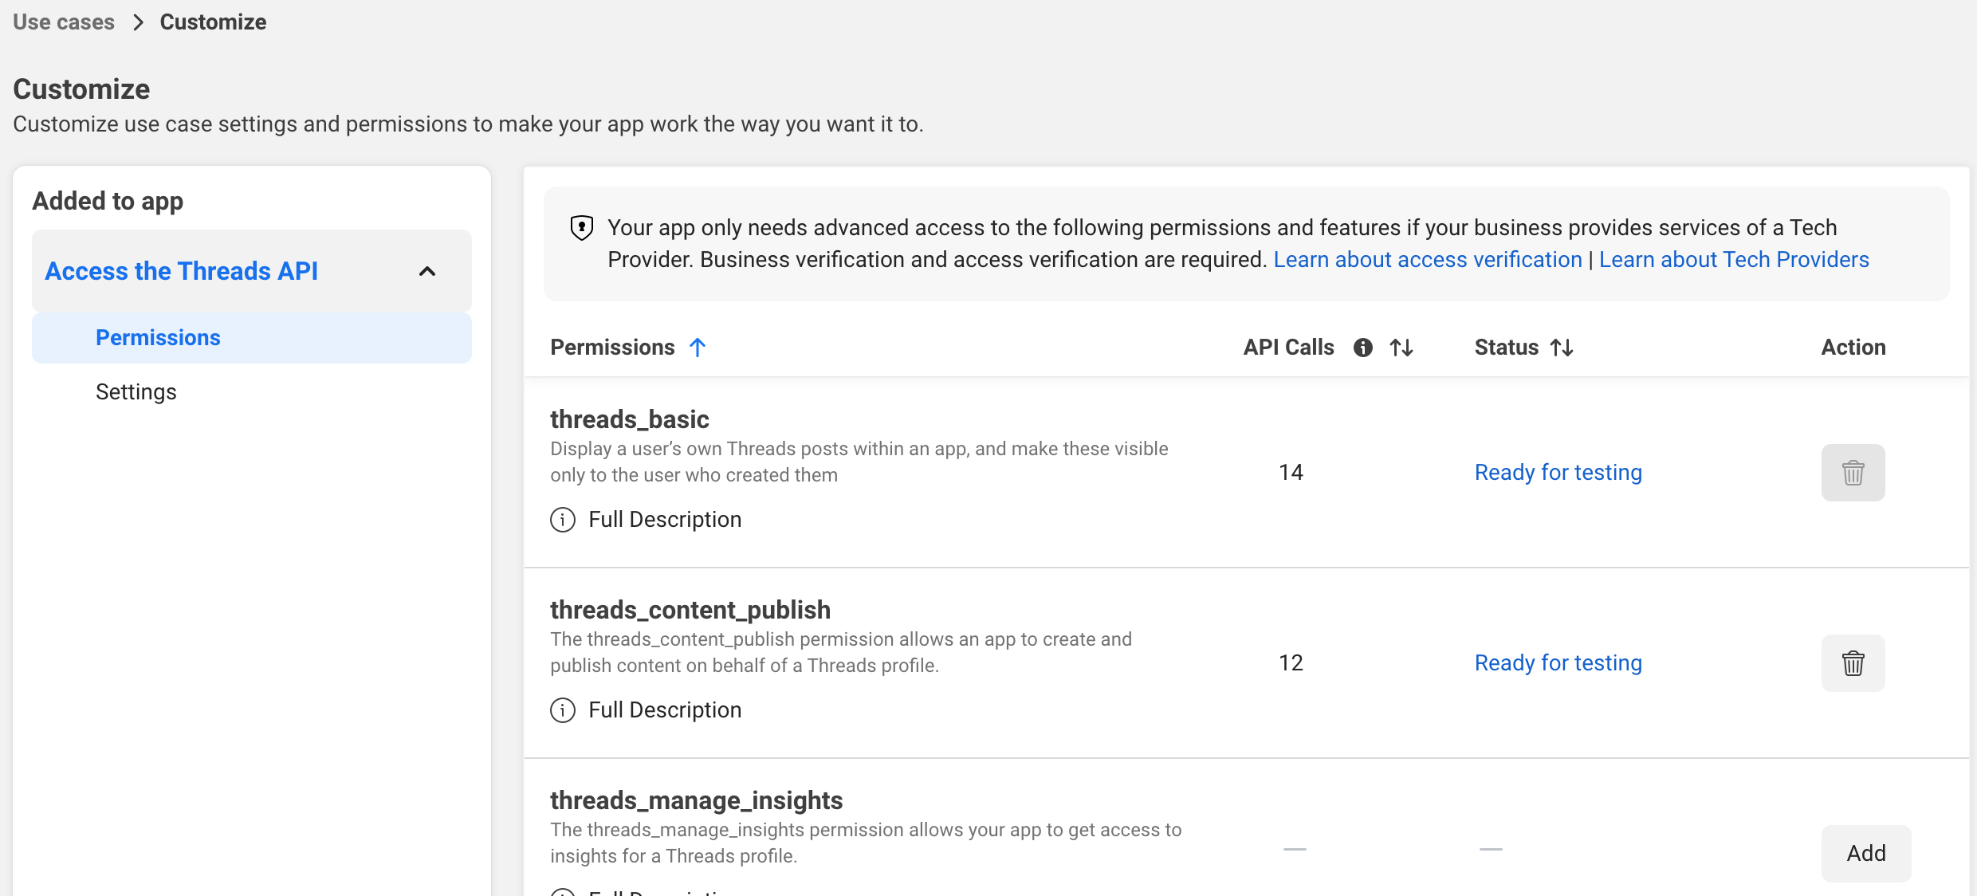Click the Use cases breadcrumb link

(x=63, y=22)
